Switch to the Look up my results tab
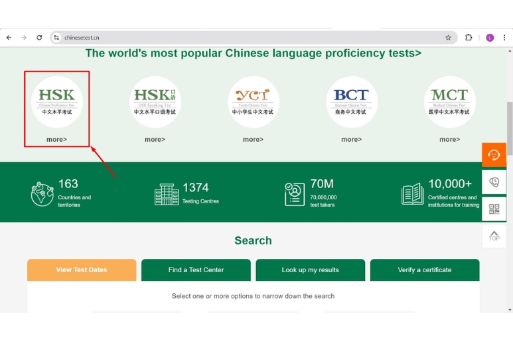This screenshot has height=341, width=513. point(310,270)
